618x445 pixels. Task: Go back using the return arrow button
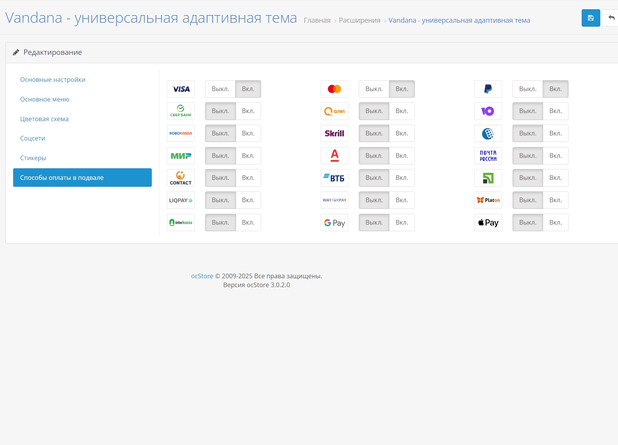[x=611, y=18]
